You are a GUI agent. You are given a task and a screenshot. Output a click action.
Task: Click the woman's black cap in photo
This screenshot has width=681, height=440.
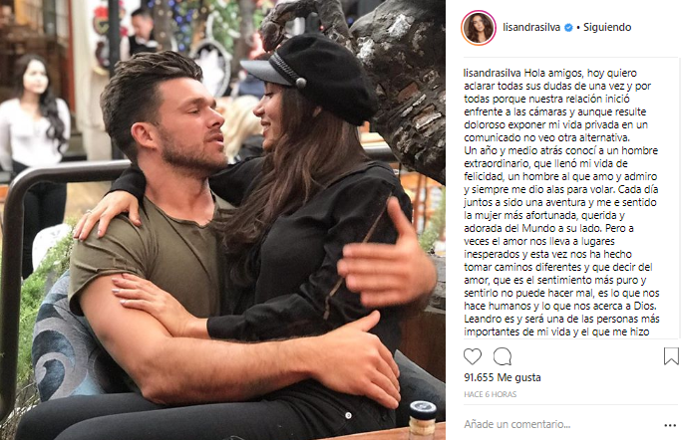311,76
